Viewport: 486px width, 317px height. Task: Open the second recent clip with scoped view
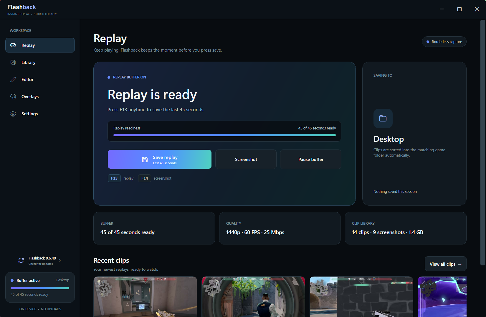(253, 297)
